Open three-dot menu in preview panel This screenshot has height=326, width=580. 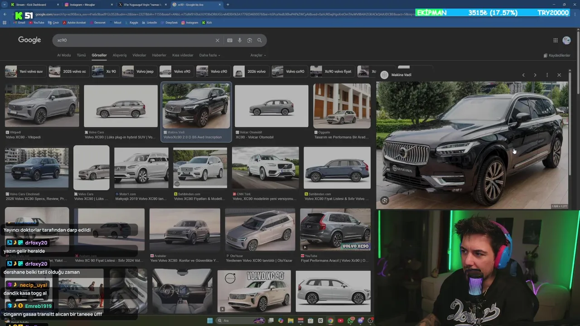tap(547, 75)
